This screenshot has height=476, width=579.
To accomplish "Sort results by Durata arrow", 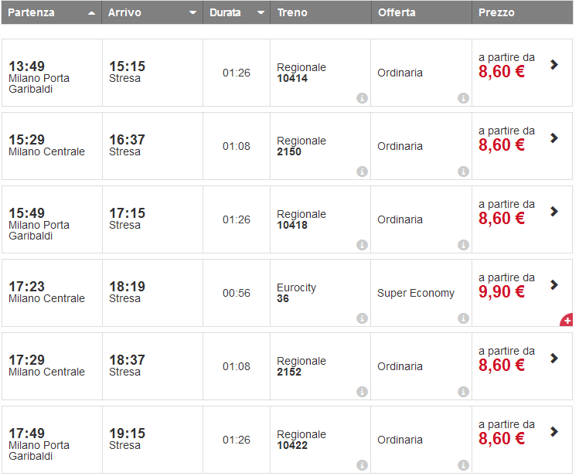I will pos(261,13).
